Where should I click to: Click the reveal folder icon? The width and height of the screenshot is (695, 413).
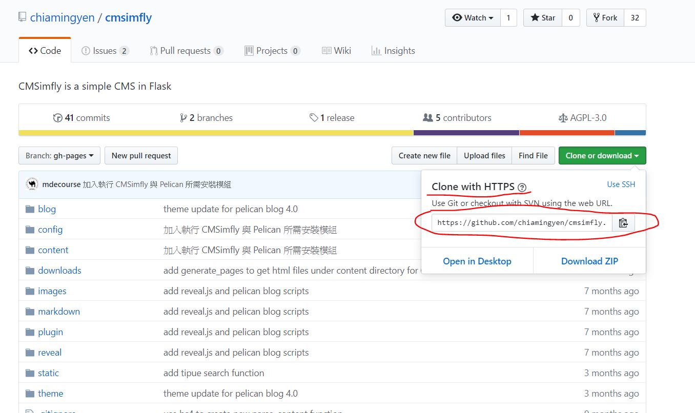30,353
